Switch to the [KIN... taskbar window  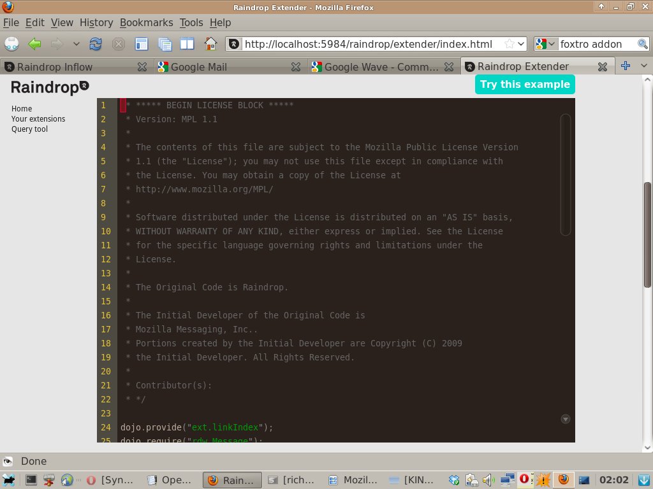click(x=413, y=480)
